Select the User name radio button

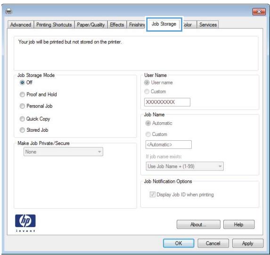(x=158, y=83)
